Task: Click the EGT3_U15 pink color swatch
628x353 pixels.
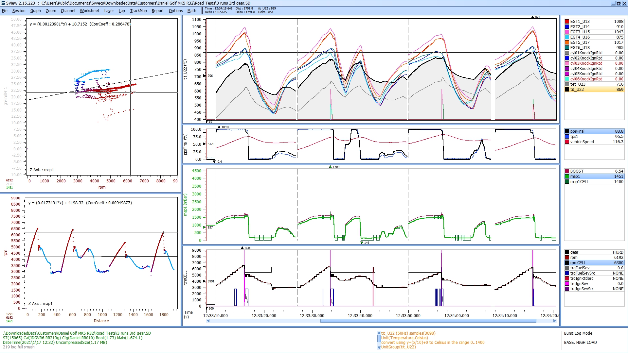Action: [x=567, y=32]
